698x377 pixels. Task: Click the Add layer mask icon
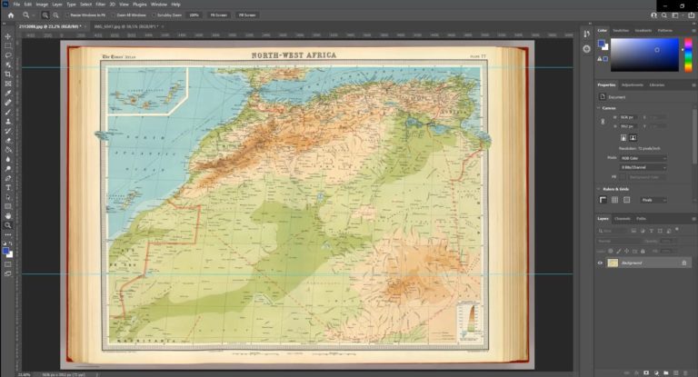[646, 373]
